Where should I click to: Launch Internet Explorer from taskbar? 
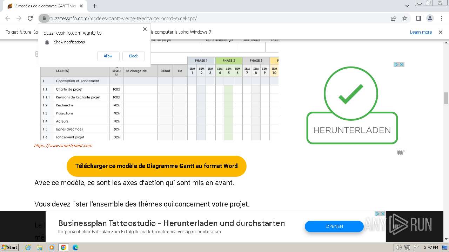click(x=28, y=247)
